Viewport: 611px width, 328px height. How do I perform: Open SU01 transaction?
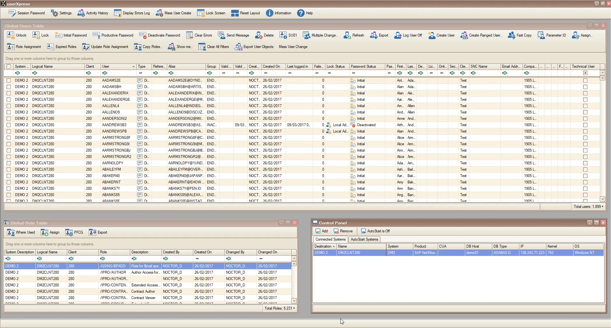pos(288,35)
